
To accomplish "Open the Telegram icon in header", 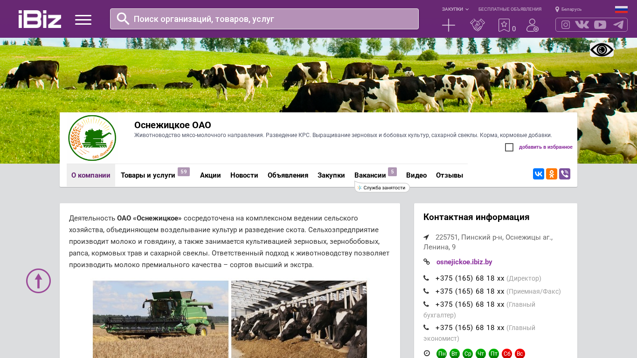I will [x=618, y=25].
